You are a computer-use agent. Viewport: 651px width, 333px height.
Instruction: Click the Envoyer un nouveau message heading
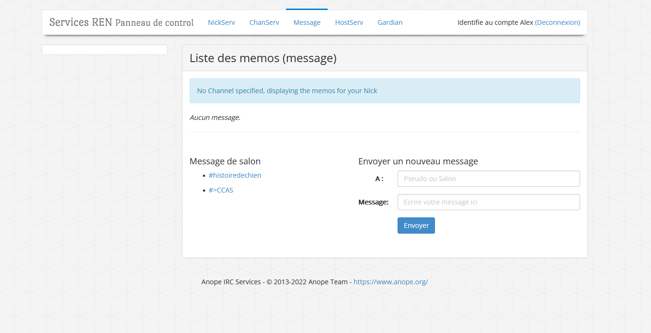pos(418,161)
